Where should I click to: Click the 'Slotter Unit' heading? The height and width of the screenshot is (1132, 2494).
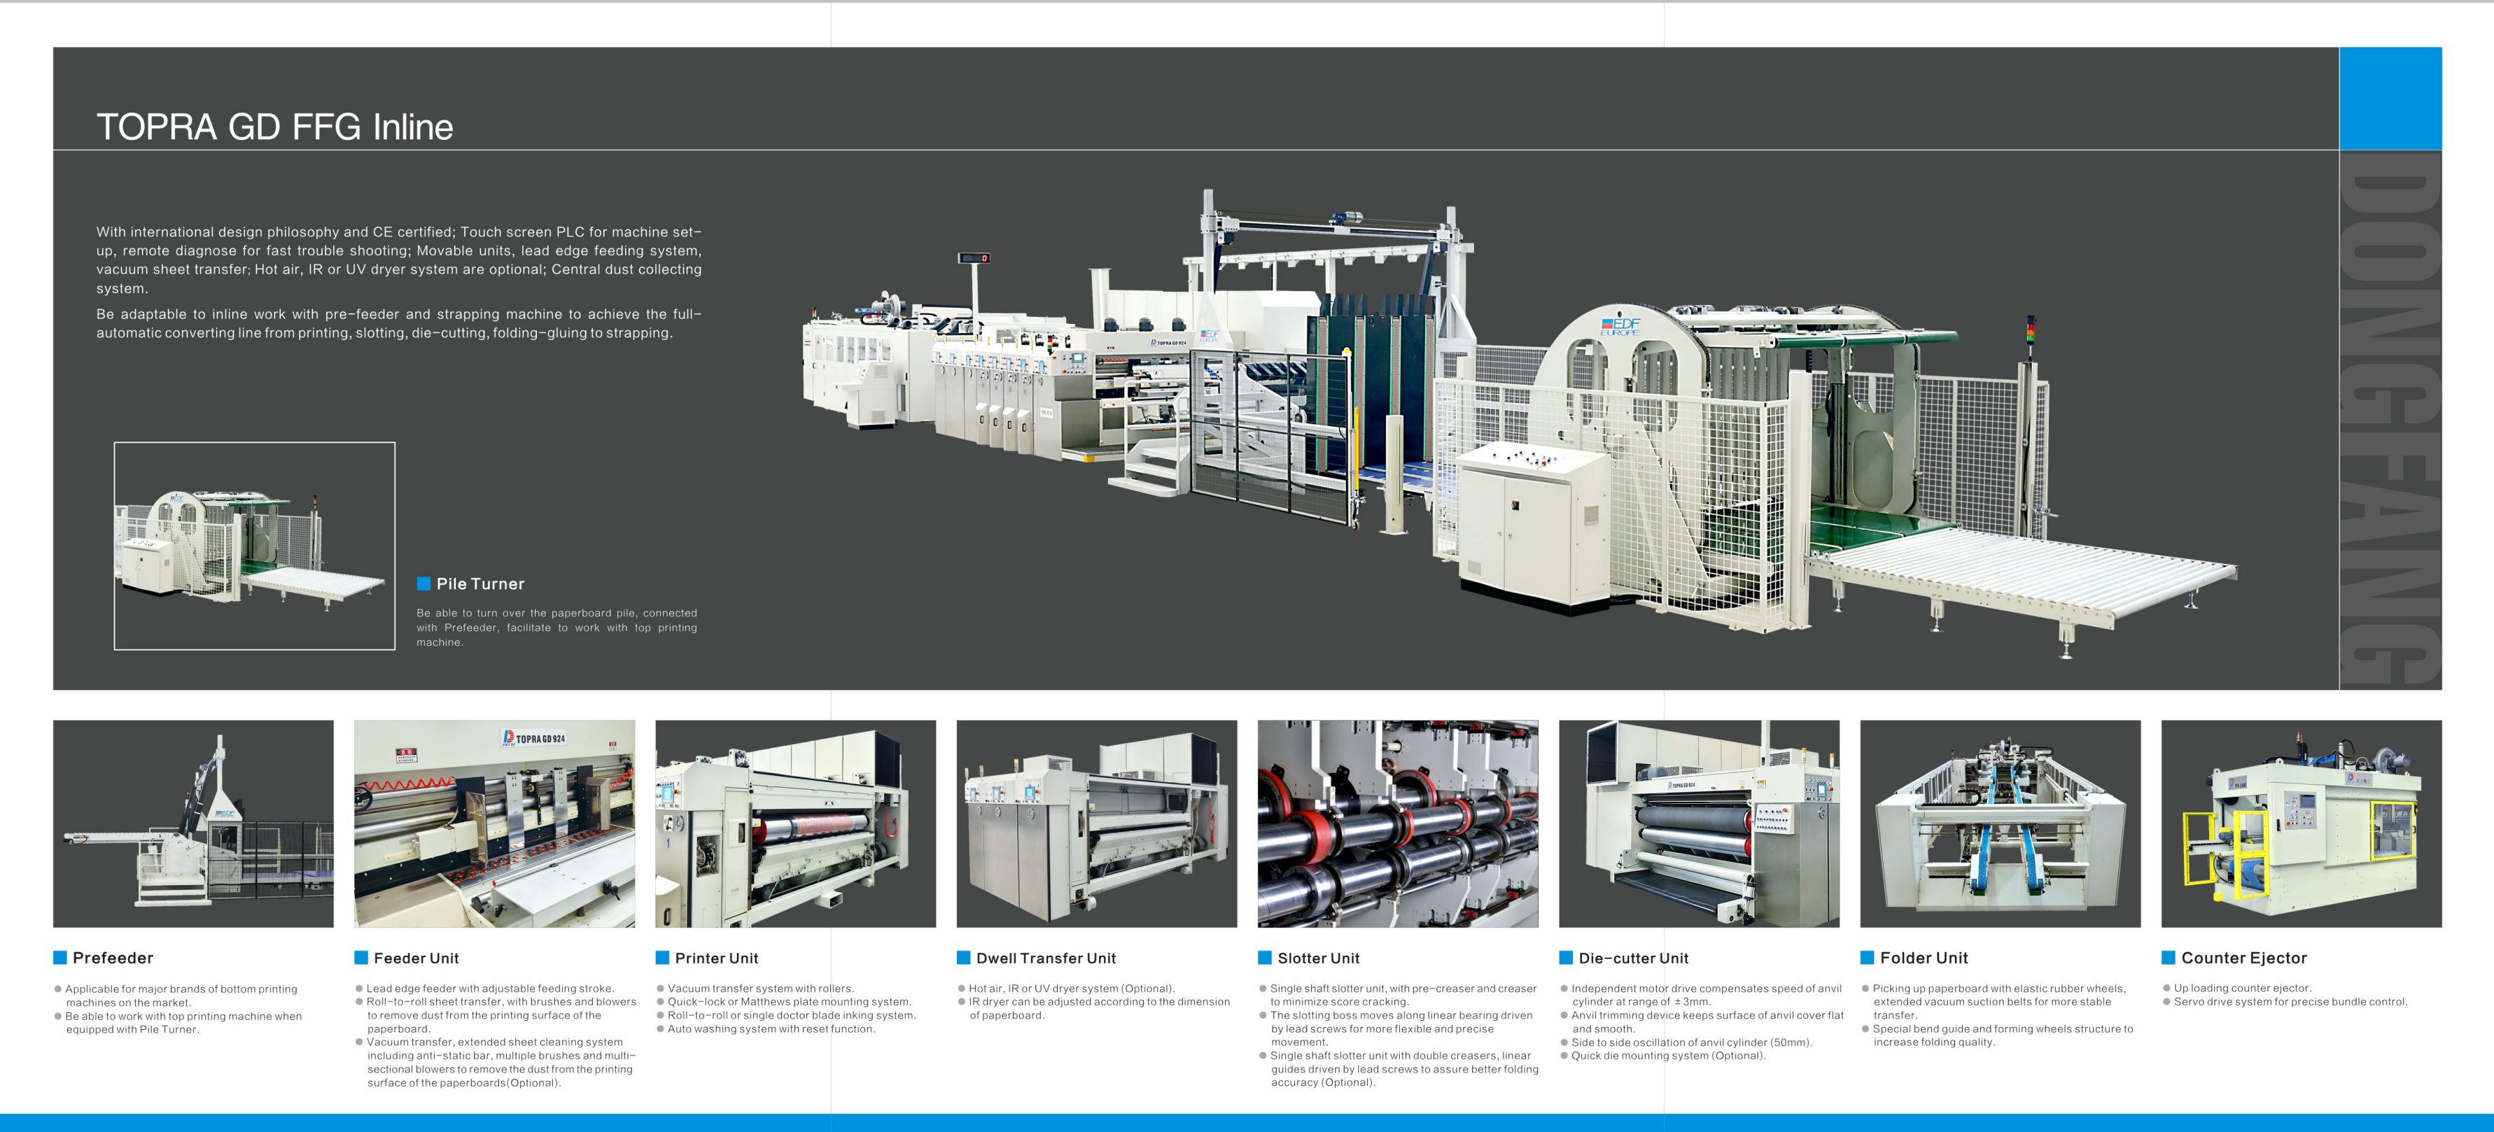pos(1319,958)
